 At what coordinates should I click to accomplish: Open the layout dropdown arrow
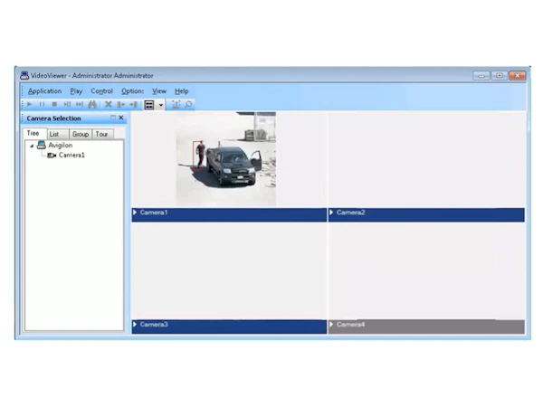coord(161,105)
